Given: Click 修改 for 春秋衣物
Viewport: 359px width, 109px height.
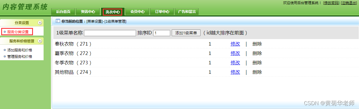Looking at the screenshot, I should pyautogui.click(x=235, y=44).
